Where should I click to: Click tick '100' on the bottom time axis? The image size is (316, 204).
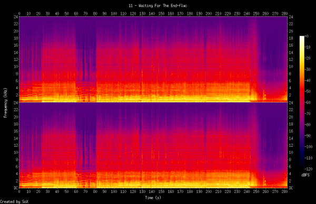click(114, 191)
